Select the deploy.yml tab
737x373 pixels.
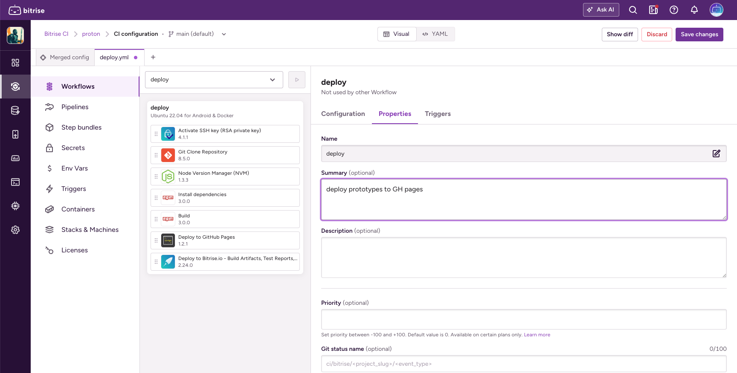[119, 58]
